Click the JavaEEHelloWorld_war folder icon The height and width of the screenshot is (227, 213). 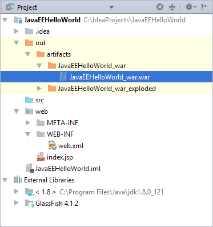pos(52,66)
